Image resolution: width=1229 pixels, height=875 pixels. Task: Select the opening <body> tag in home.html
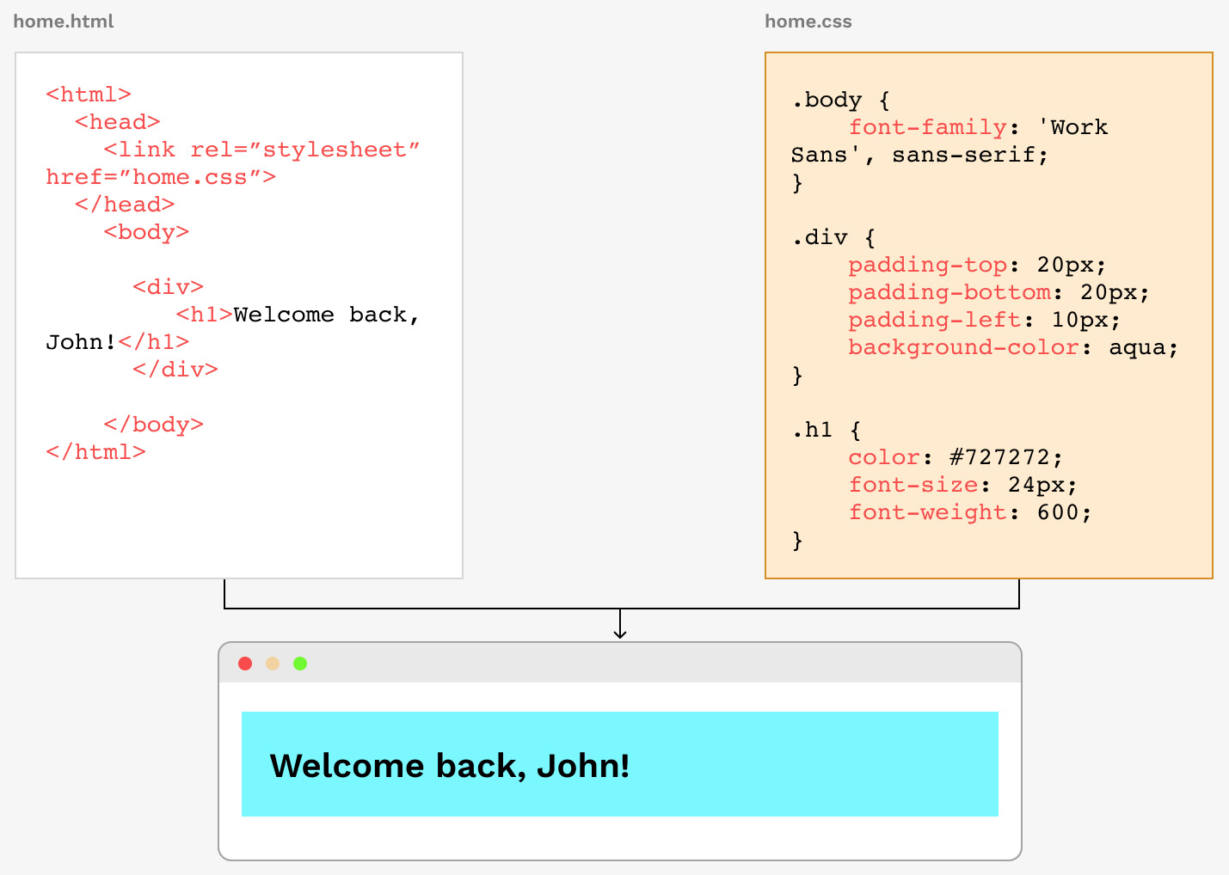tap(146, 231)
